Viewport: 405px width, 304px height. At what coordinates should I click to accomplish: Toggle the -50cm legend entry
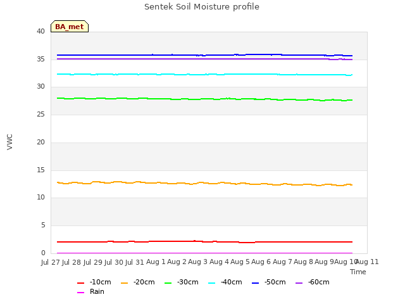click(x=268, y=282)
